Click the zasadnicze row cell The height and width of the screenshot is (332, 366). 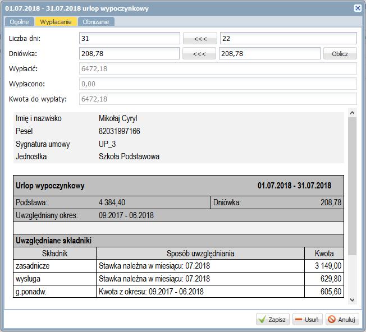click(54, 266)
